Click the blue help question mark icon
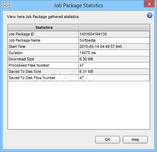The height and width of the screenshot is (152, 157). coord(150,15)
